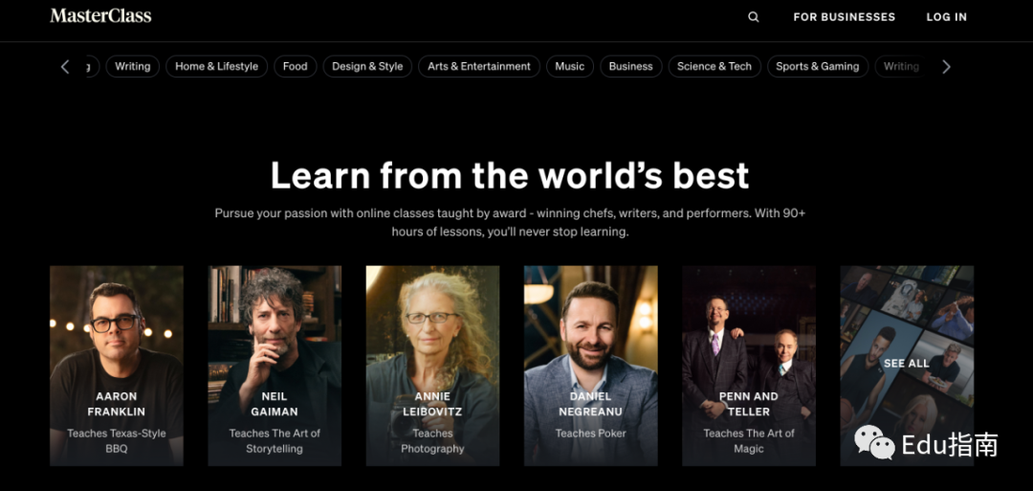Select the Music category pill
This screenshot has width=1033, height=491.
tap(569, 66)
